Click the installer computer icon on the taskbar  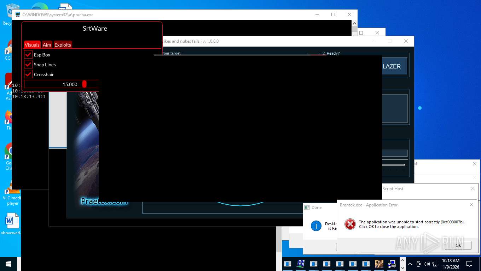[392, 264]
